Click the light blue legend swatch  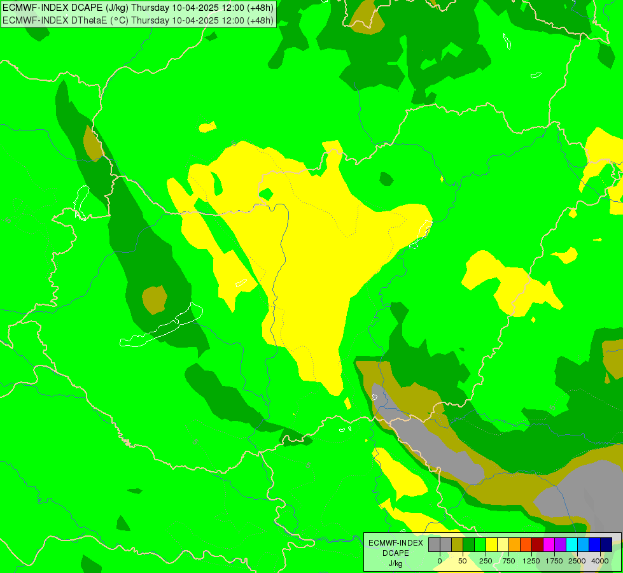pos(584,544)
